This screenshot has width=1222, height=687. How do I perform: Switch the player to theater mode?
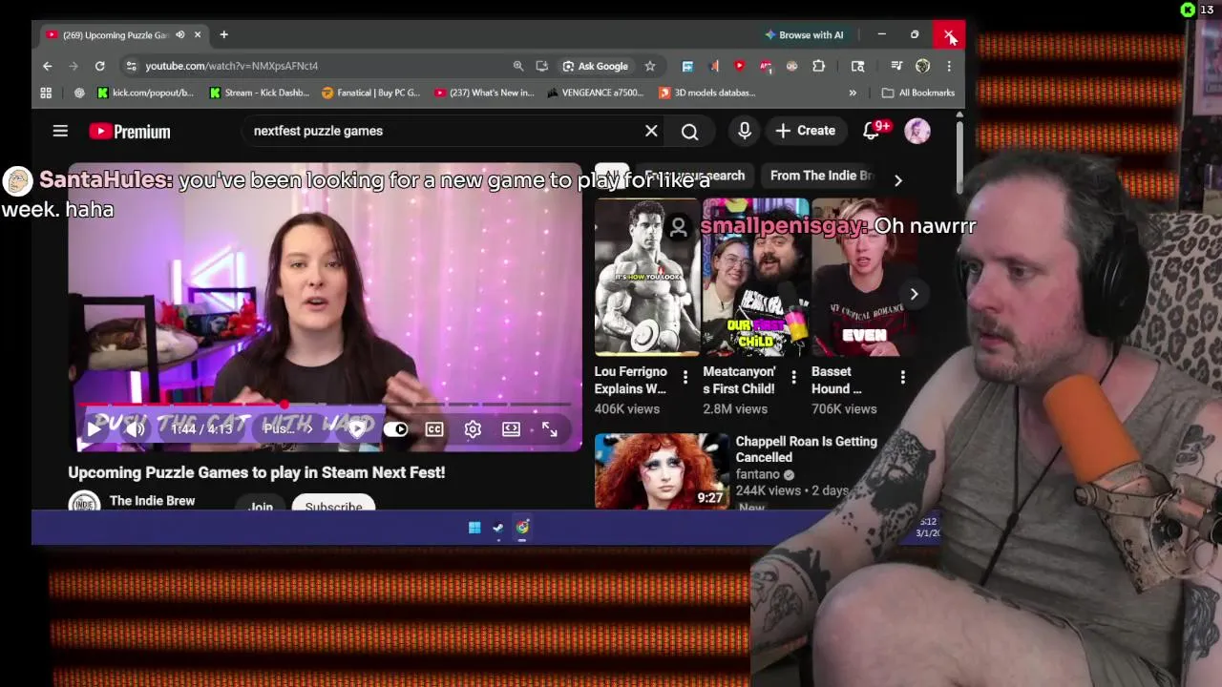[x=511, y=429]
